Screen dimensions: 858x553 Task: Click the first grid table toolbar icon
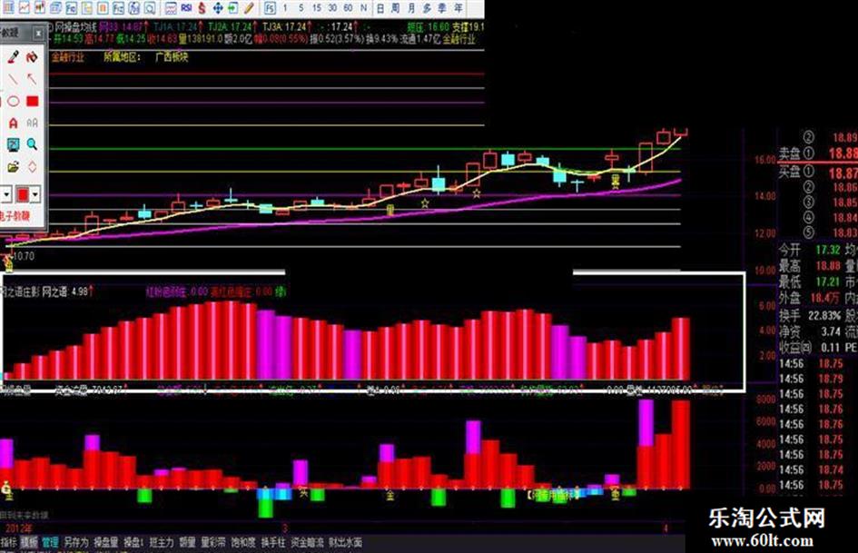pyautogui.click(x=7, y=7)
